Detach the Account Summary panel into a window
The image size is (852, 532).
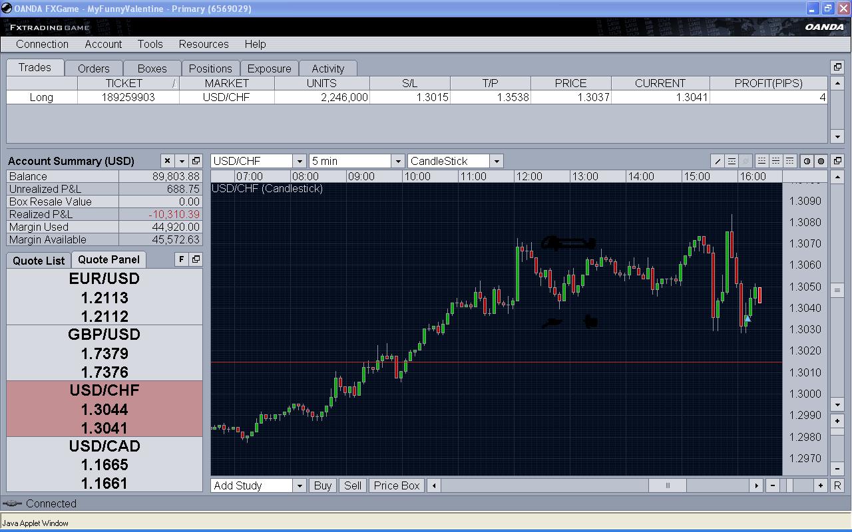coord(196,161)
